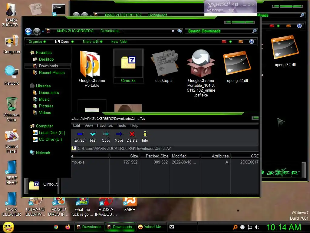Open the Recycle Bin Windows Vista desktop icon
The image size is (310, 233).
(12, 109)
